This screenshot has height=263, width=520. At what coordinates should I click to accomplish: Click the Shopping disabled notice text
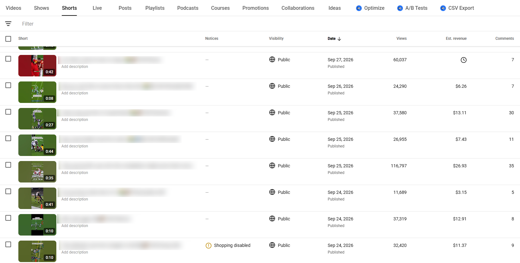click(232, 245)
